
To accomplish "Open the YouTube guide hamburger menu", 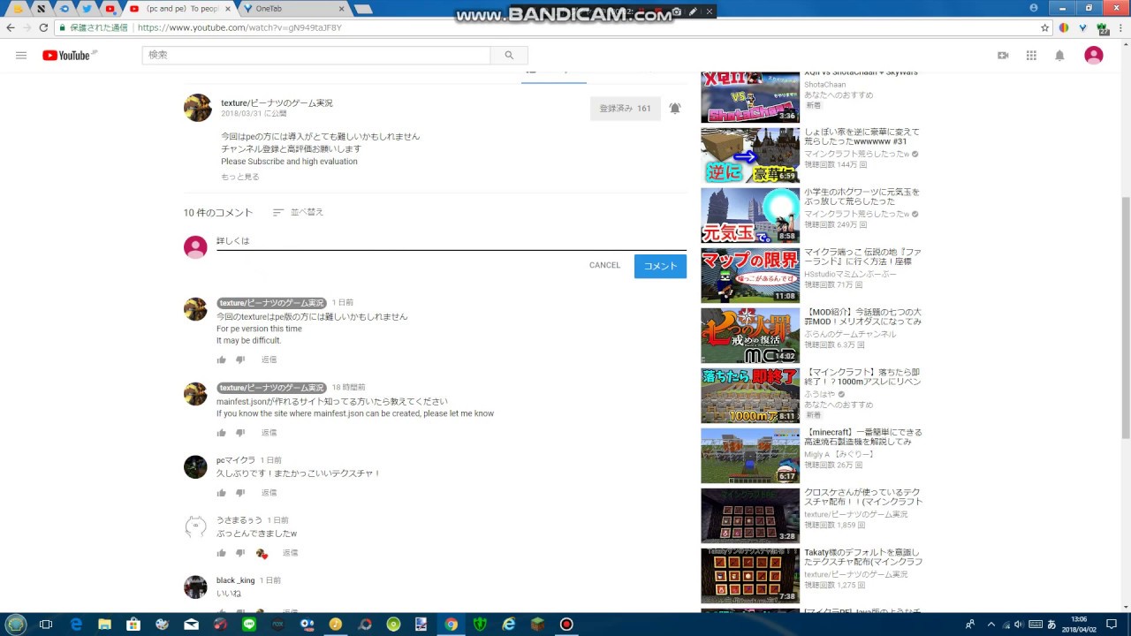I will [x=21, y=54].
